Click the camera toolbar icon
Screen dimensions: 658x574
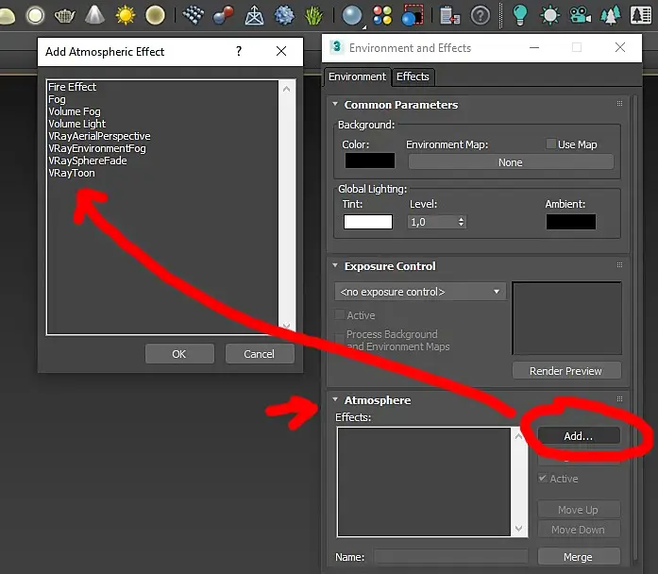580,15
